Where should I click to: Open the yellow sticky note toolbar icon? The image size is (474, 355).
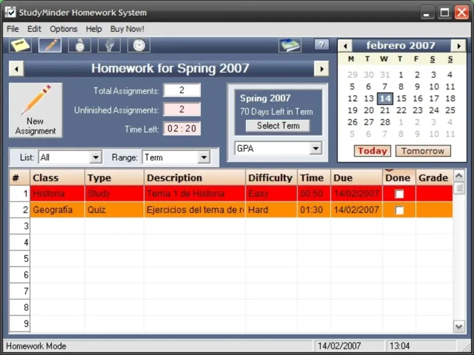pyautogui.click(x=20, y=46)
